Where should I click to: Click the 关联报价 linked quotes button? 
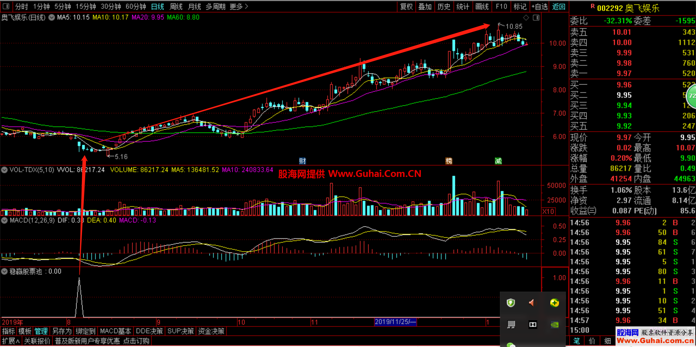click(37, 341)
